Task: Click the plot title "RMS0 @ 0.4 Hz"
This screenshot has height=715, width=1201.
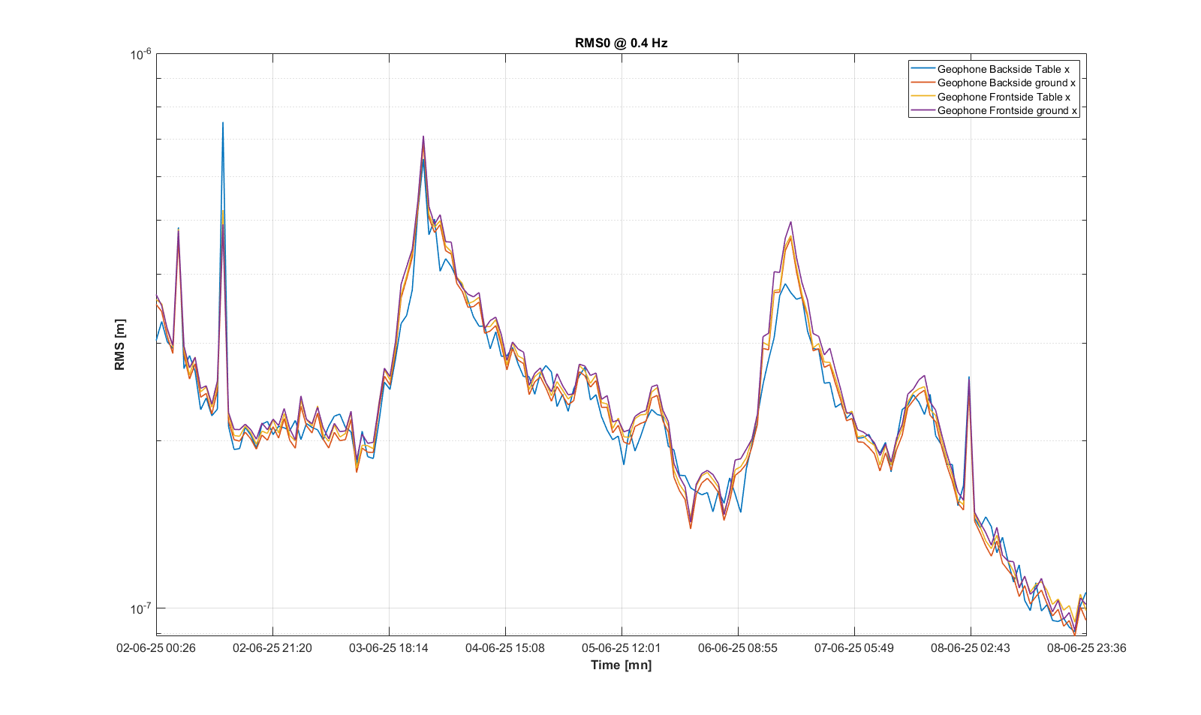Action: pos(621,43)
